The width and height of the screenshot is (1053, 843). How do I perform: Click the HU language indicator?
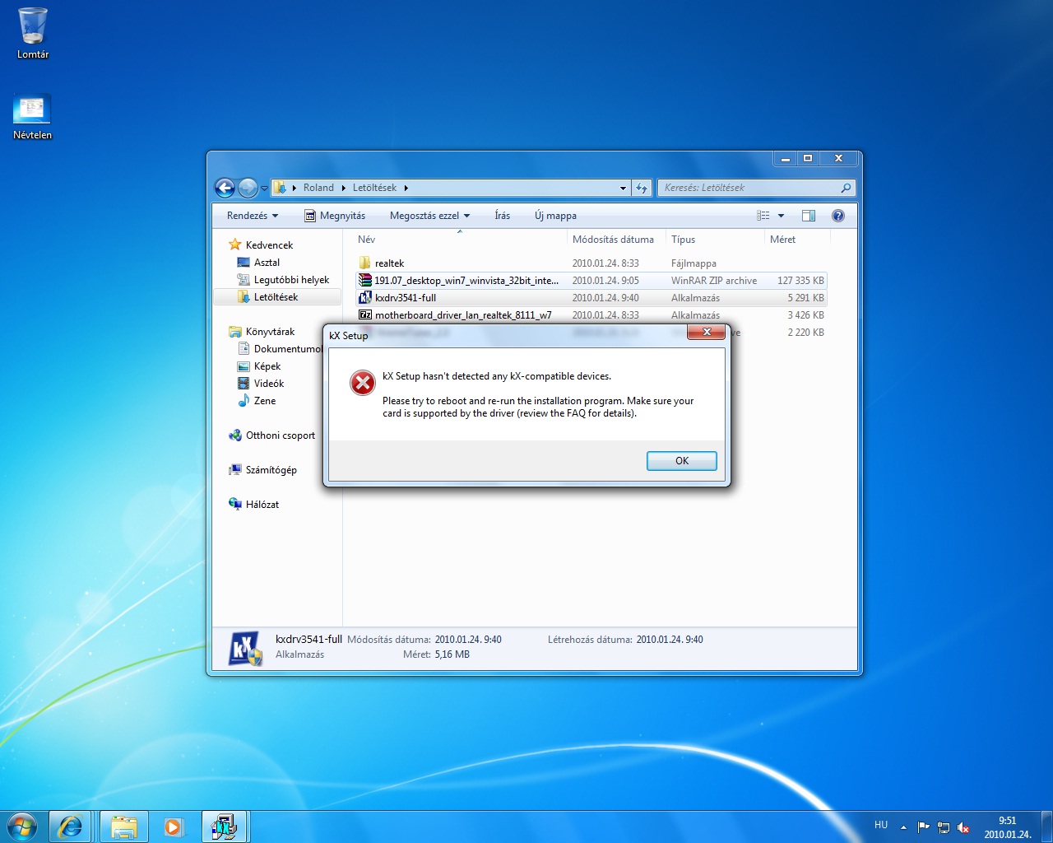pyautogui.click(x=881, y=825)
